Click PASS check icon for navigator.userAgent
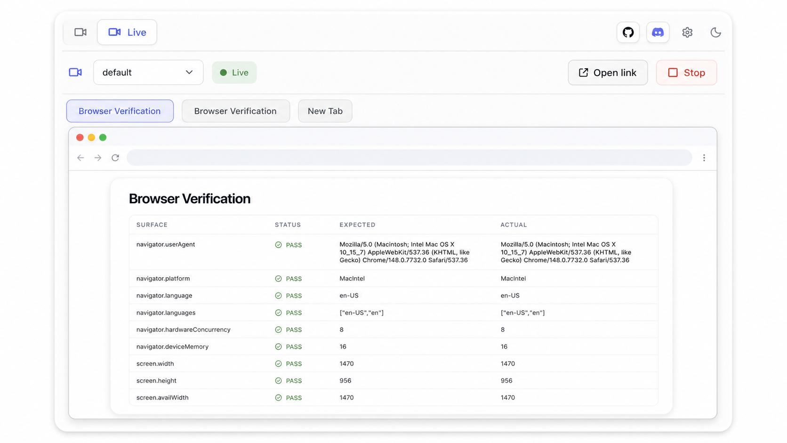This screenshot has height=443, width=787. click(279, 245)
